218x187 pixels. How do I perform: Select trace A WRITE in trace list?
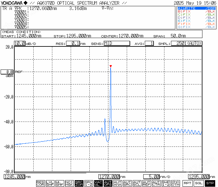click(x=196, y=8)
